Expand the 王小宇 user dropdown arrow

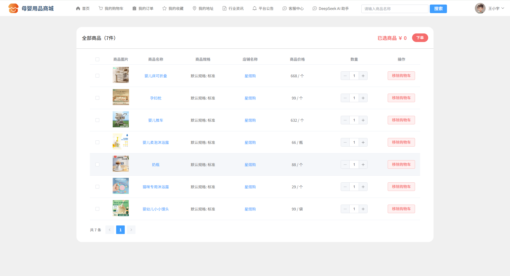point(503,8)
